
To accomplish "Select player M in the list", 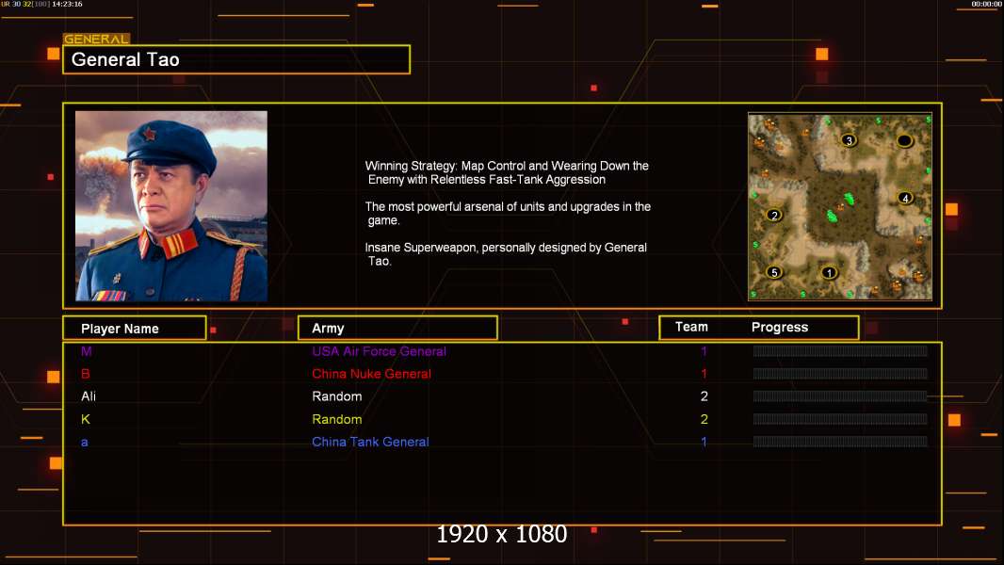I will click(x=87, y=350).
